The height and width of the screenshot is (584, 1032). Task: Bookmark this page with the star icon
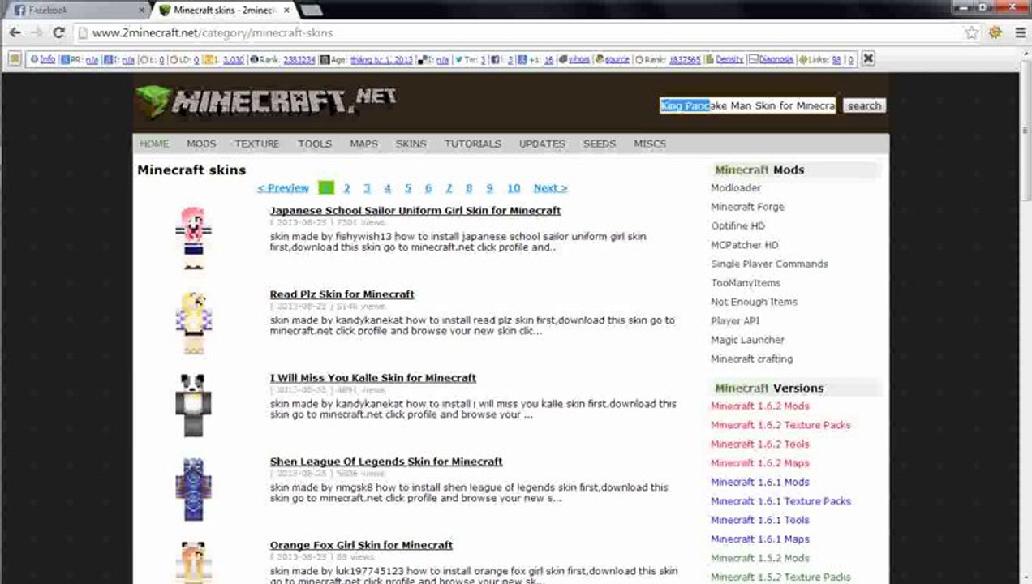click(x=972, y=33)
